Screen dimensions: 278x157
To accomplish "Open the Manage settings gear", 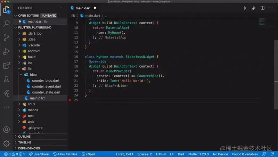I will pyautogui.click(x=6, y=143).
